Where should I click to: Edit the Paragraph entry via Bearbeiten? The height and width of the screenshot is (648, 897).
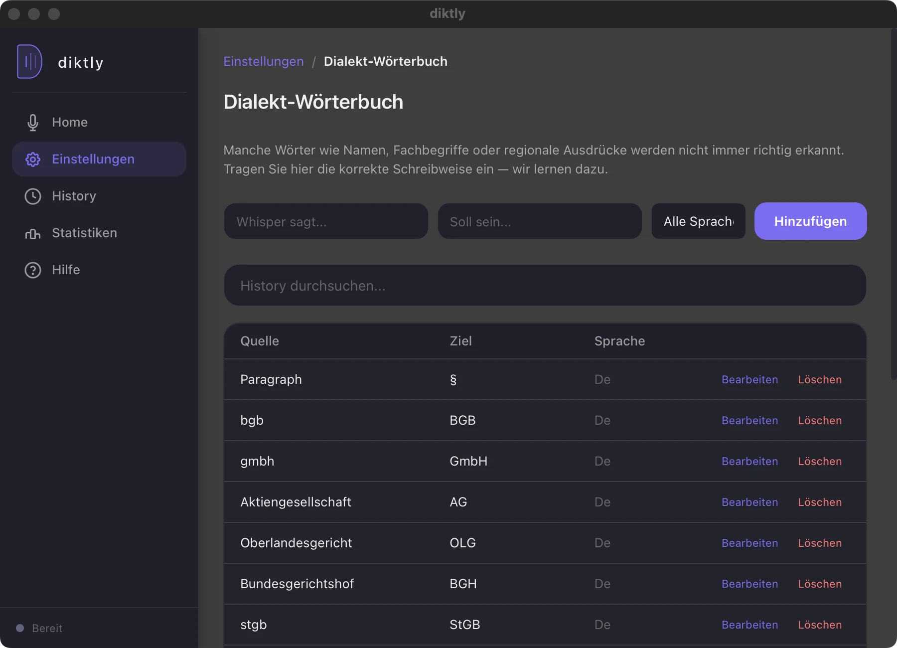point(750,379)
